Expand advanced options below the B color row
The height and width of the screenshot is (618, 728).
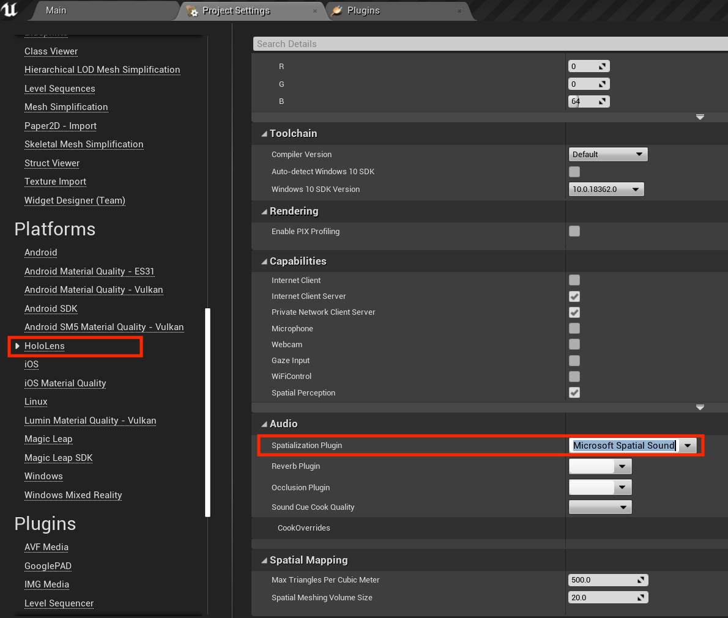[x=700, y=117]
